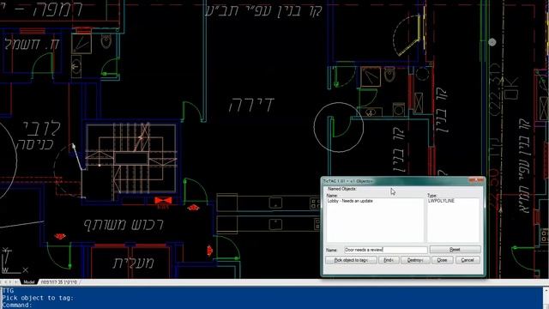Close the TicTAC dialog with the red X
Screen dimensions: 549x309
click(x=477, y=180)
